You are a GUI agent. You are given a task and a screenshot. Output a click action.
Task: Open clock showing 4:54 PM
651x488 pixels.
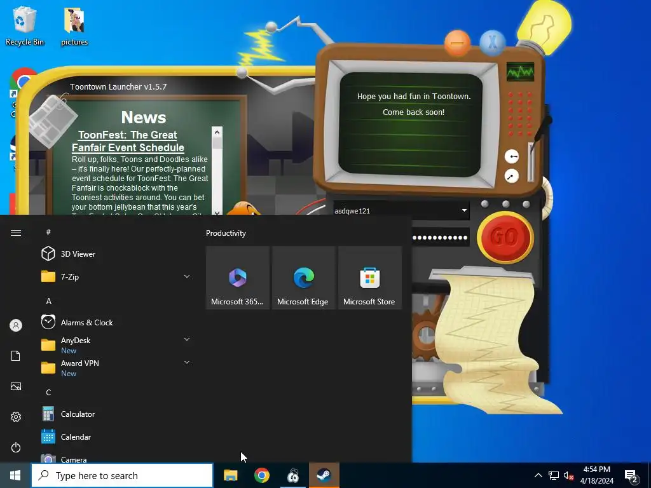596,475
